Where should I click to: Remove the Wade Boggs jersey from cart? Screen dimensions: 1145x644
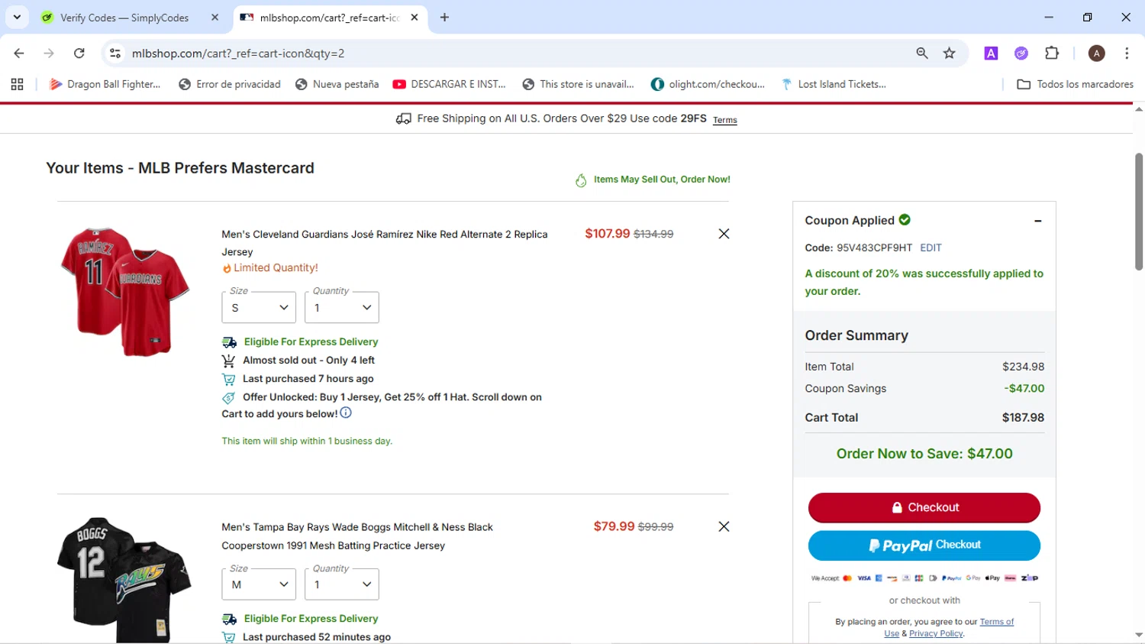click(724, 526)
